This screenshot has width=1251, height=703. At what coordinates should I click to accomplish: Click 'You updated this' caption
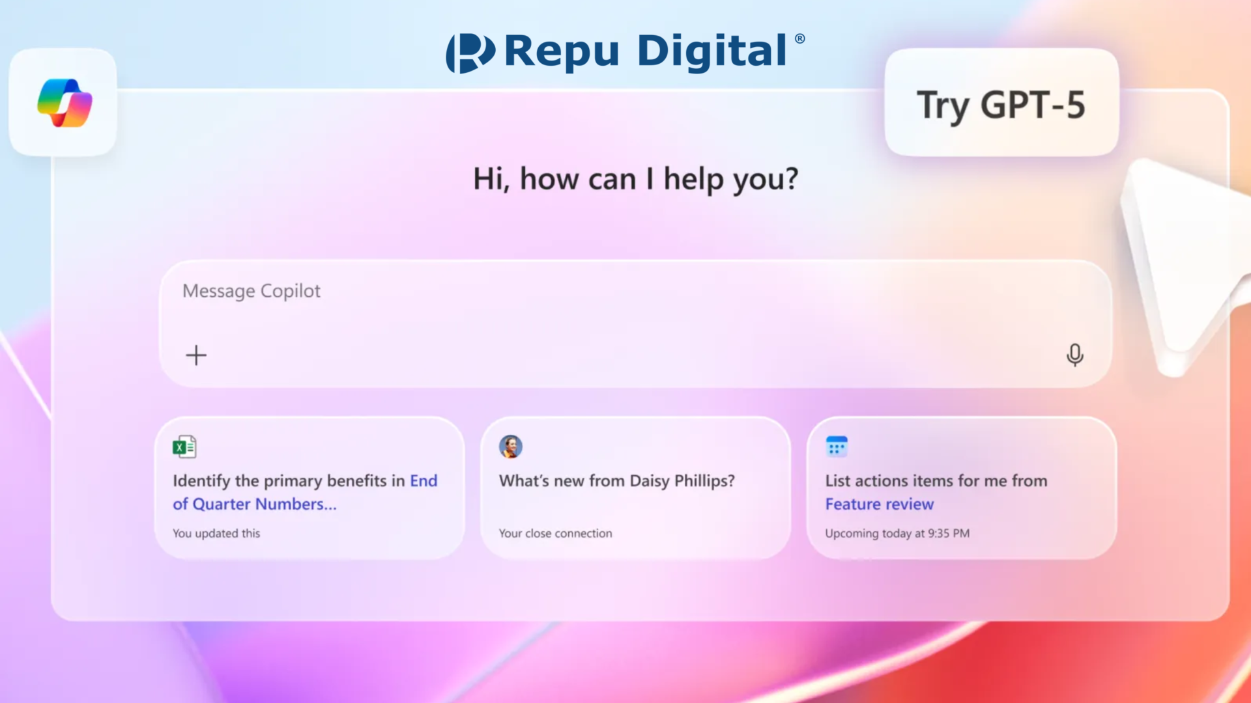[216, 533]
